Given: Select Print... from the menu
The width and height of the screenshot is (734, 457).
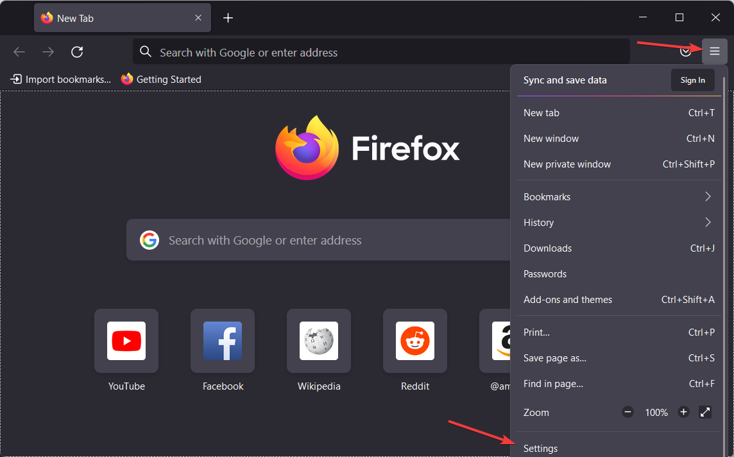Looking at the screenshot, I should tap(619, 332).
